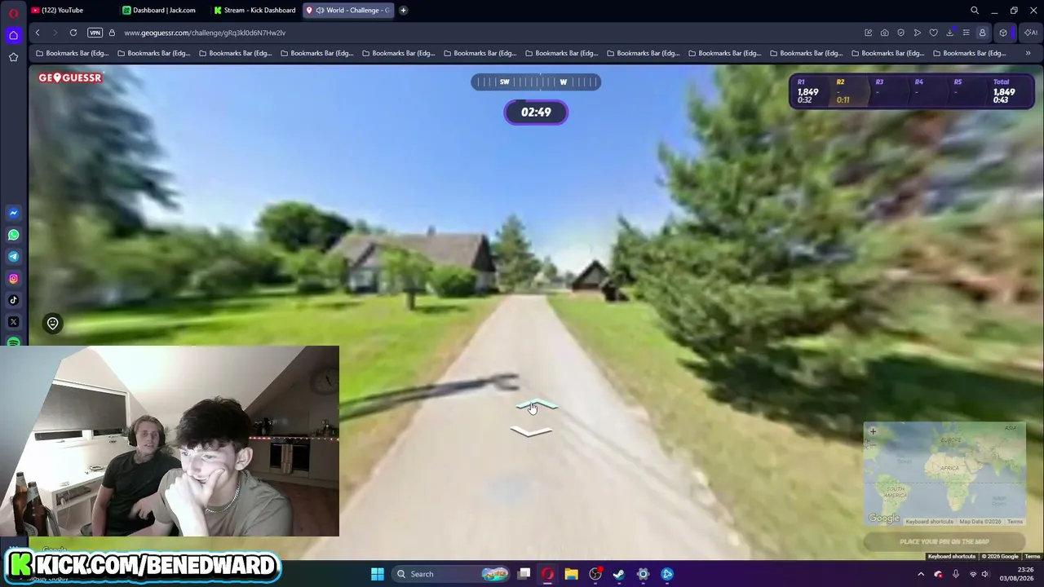Open the downloads panel

(950, 33)
